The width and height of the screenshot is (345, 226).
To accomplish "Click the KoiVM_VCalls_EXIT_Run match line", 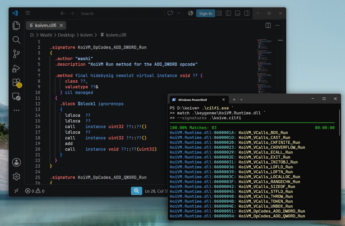I will click(230, 157).
